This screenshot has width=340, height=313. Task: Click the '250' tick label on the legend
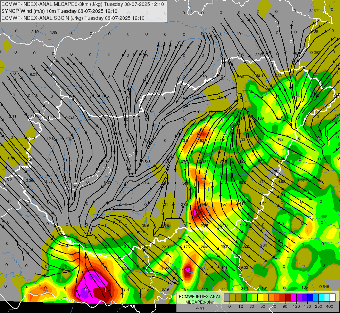(x=318, y=306)
